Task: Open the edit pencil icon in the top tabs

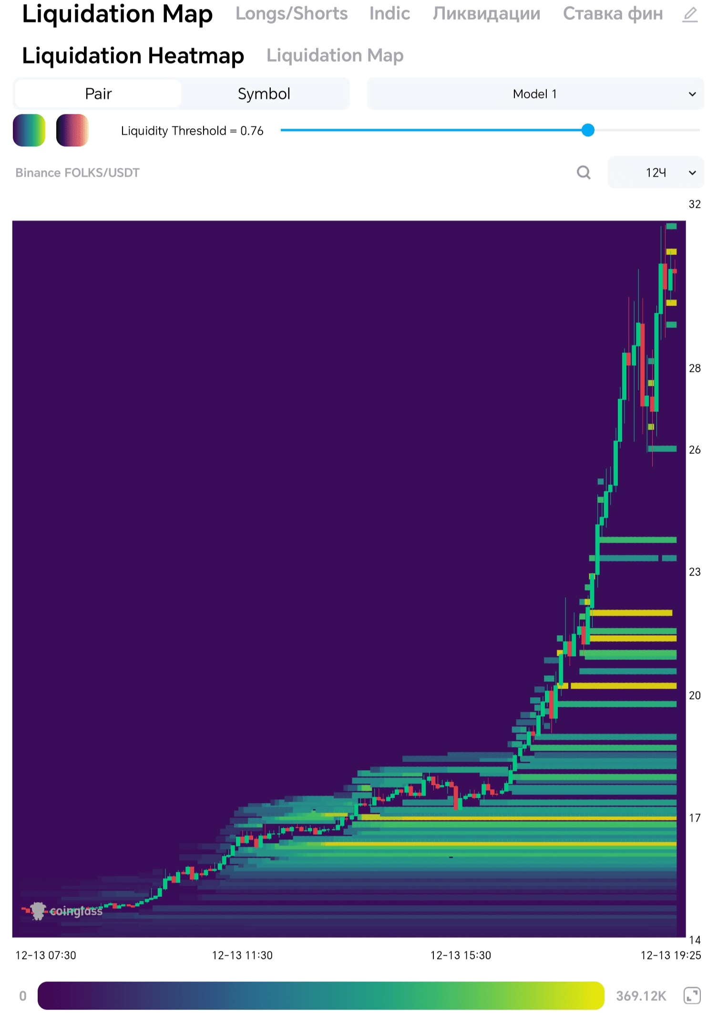Action: coord(690,14)
